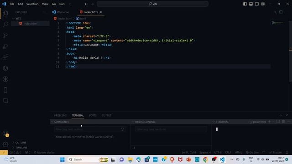
Task: Switch to the OUTPUT panel tab
Action: (106, 115)
